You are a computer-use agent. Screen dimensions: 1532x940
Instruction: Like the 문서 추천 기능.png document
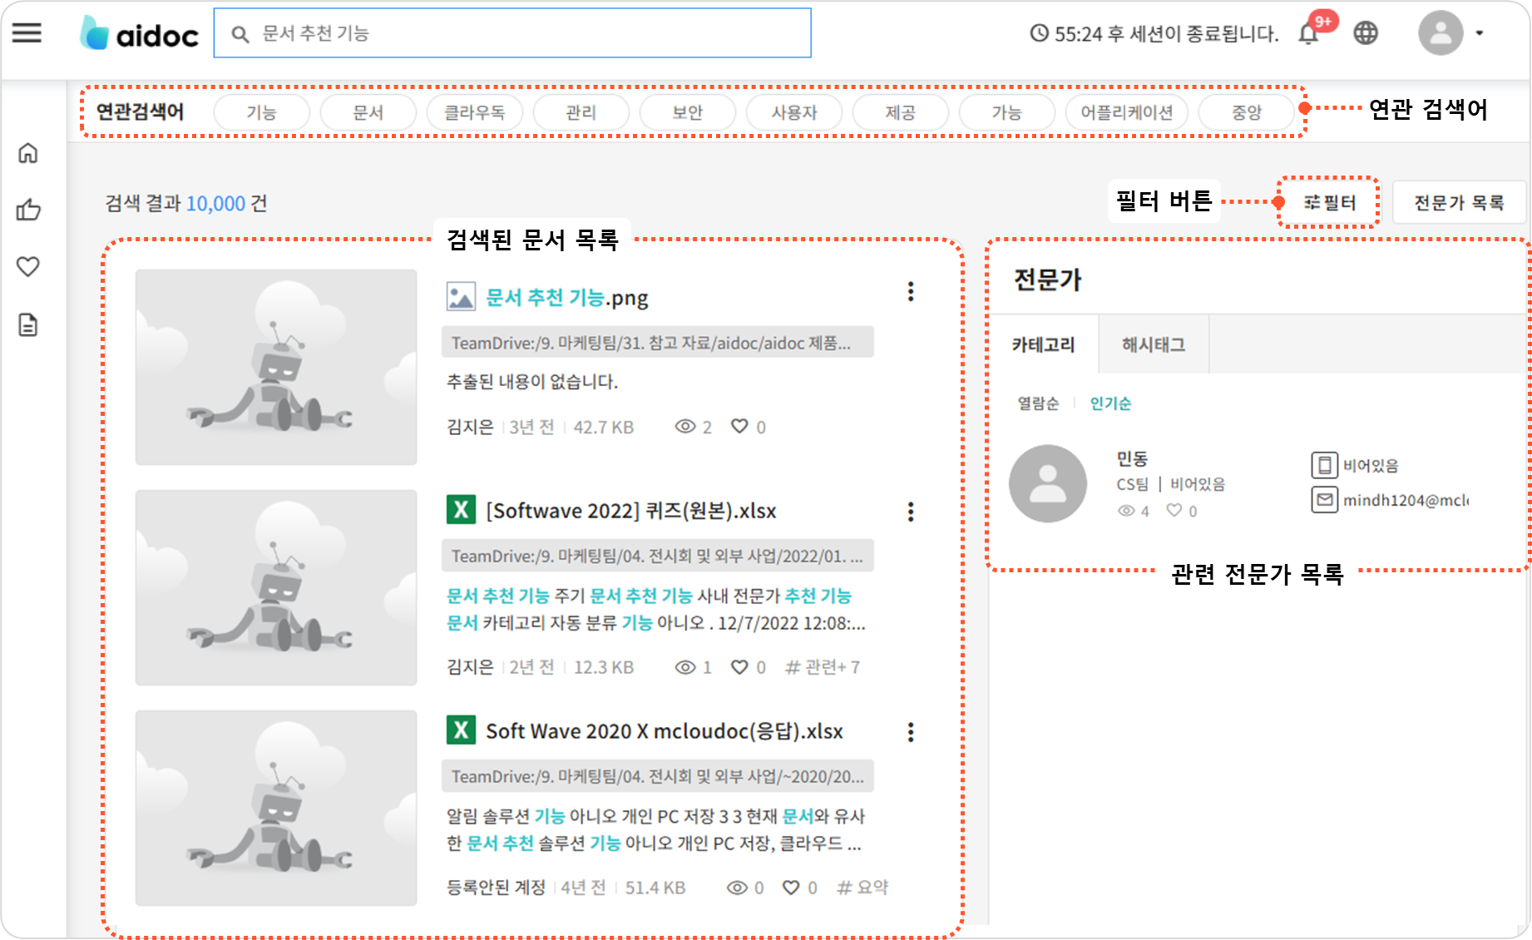tap(739, 427)
